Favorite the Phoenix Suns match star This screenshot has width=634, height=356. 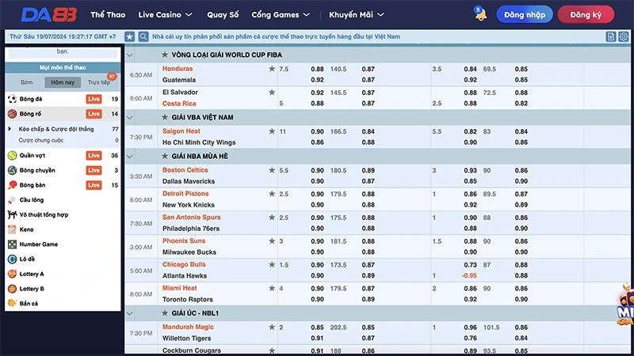[x=272, y=241]
